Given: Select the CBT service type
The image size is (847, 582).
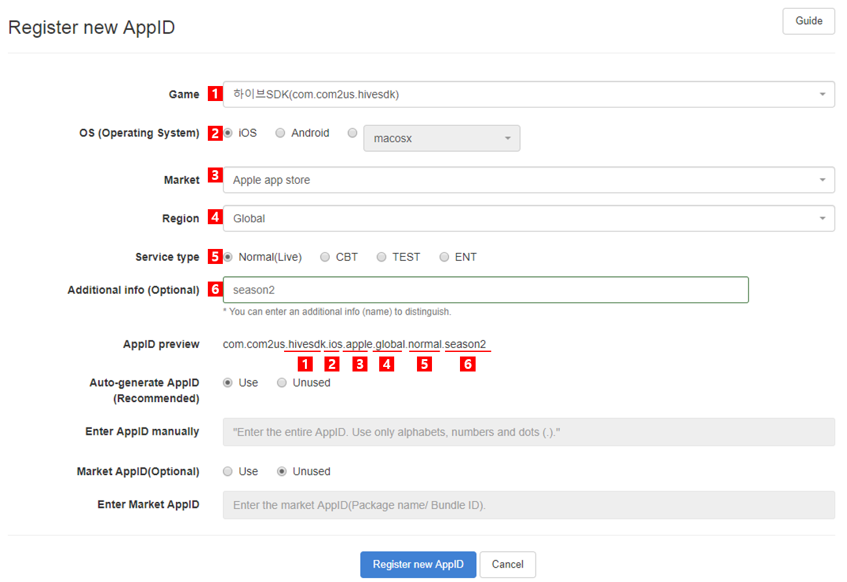Looking at the screenshot, I should point(324,257).
